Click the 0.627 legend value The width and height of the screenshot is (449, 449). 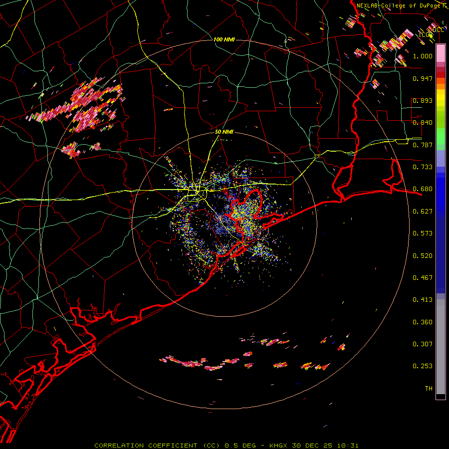pos(423,212)
